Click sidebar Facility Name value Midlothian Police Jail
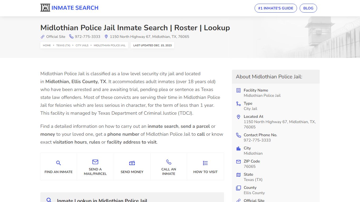Viewport: 360px width, 202px height. pos(262,95)
